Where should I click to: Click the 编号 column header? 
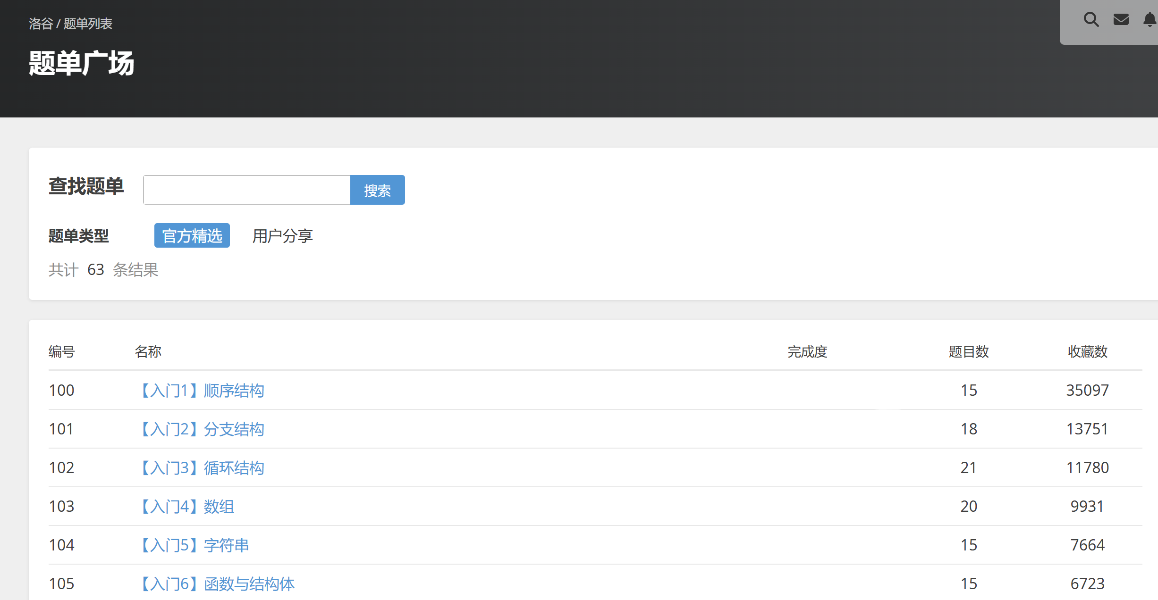(x=62, y=352)
